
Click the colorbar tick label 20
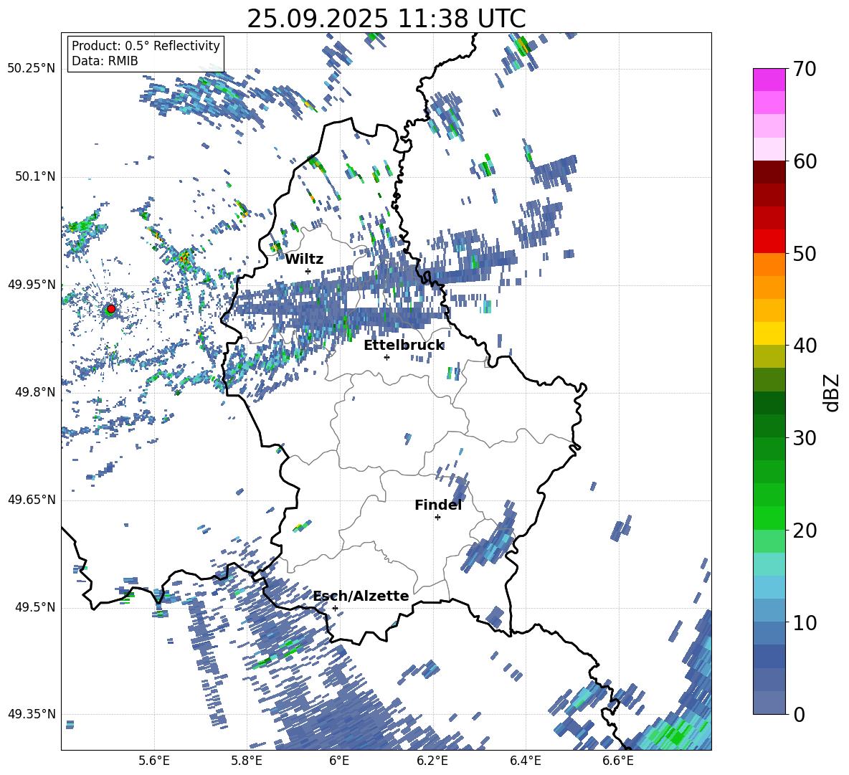pos(805,531)
